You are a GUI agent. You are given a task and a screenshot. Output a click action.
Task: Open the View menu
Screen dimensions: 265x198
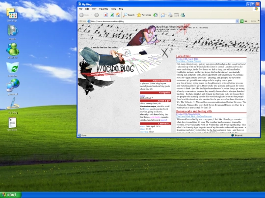click(94, 9)
